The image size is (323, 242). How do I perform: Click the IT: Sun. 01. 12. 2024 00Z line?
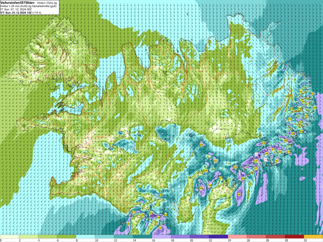click(x=16, y=9)
